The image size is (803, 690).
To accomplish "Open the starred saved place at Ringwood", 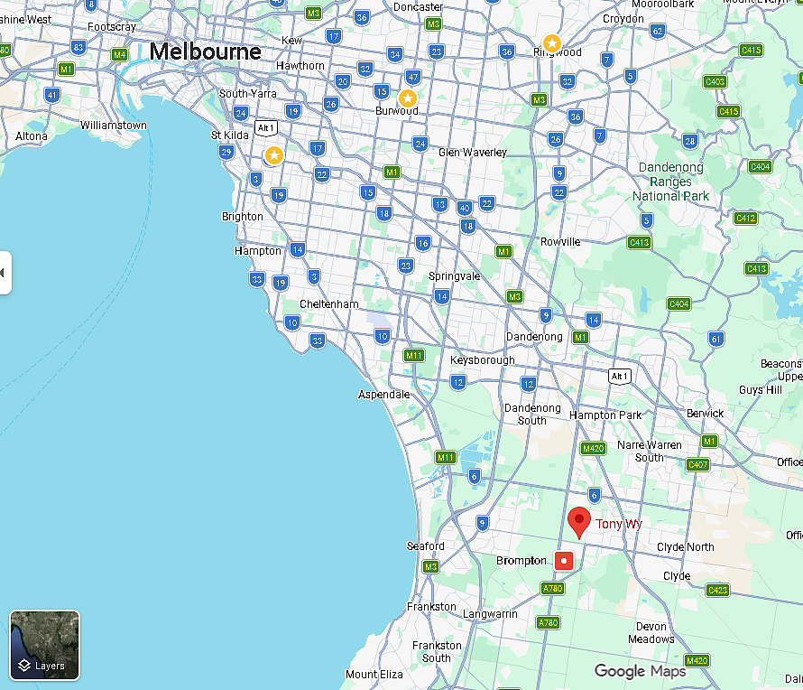I will click(551, 43).
